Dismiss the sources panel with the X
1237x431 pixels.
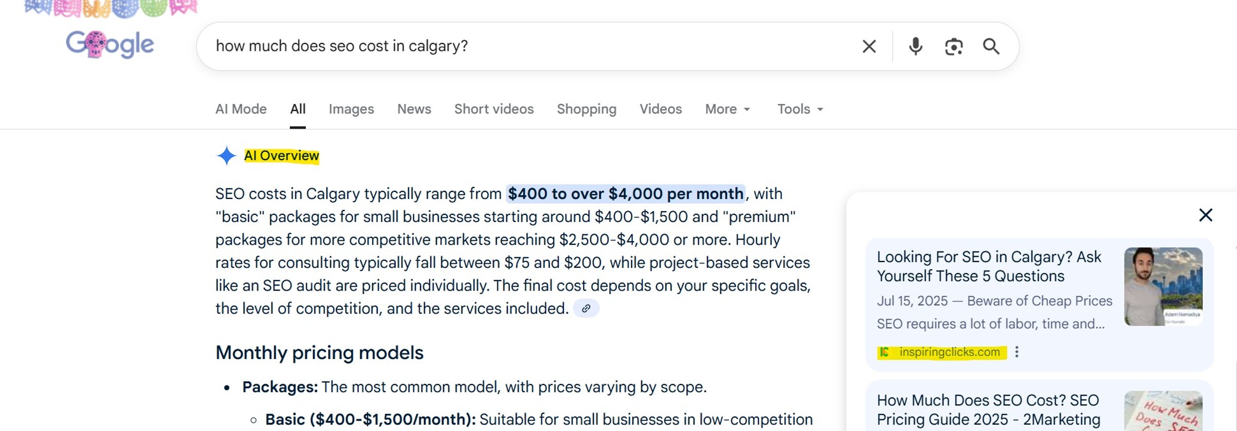tap(1206, 215)
